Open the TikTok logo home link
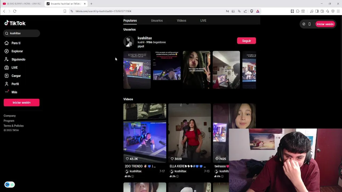Image resolution: width=342 pixels, height=192 pixels. [x=15, y=23]
